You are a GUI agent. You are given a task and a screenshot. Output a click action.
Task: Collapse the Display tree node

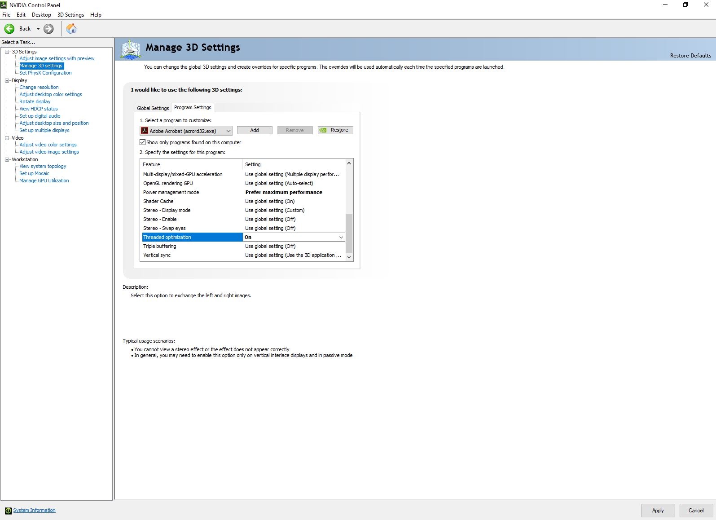point(7,80)
